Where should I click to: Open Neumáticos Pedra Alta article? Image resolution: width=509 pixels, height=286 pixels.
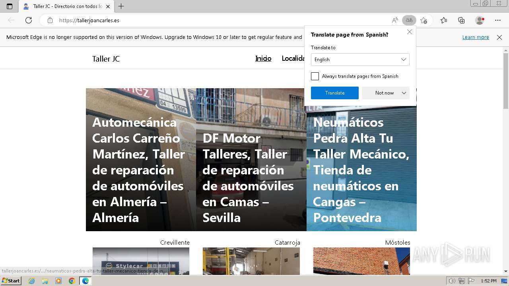[361, 170]
